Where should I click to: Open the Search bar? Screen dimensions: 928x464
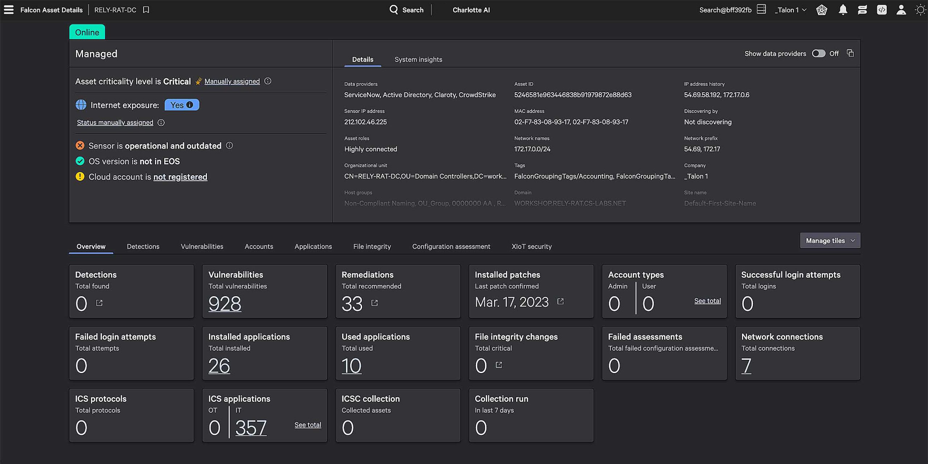[407, 10]
